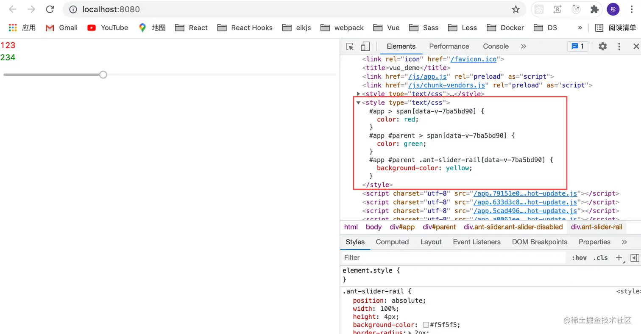
Task: Select div#parent in the breadcrumb
Action: click(439, 227)
